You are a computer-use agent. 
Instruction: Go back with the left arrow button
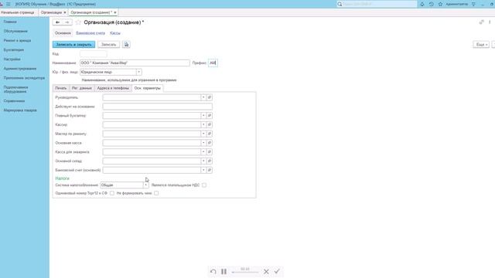57,22
